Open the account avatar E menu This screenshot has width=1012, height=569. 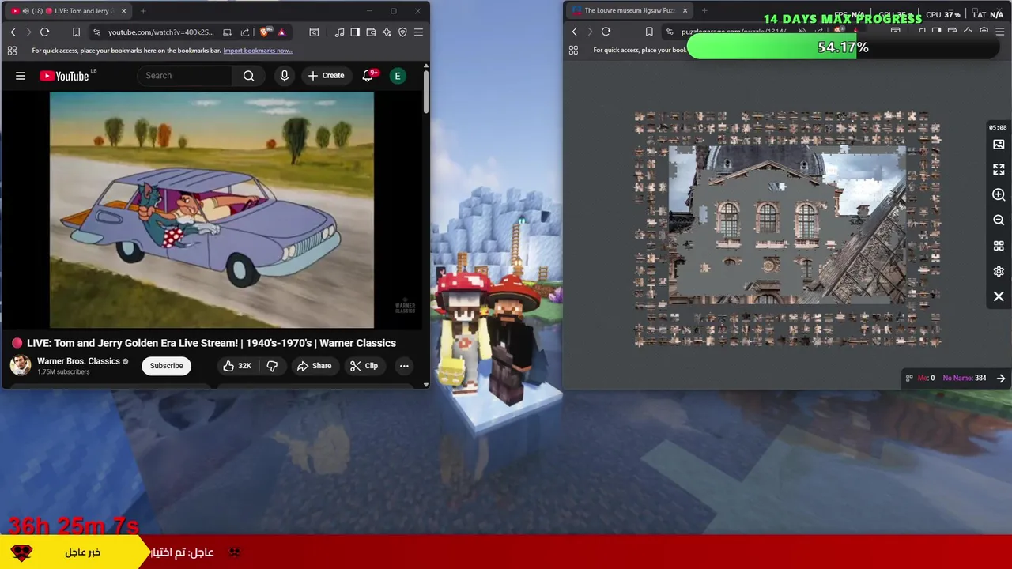398,76
